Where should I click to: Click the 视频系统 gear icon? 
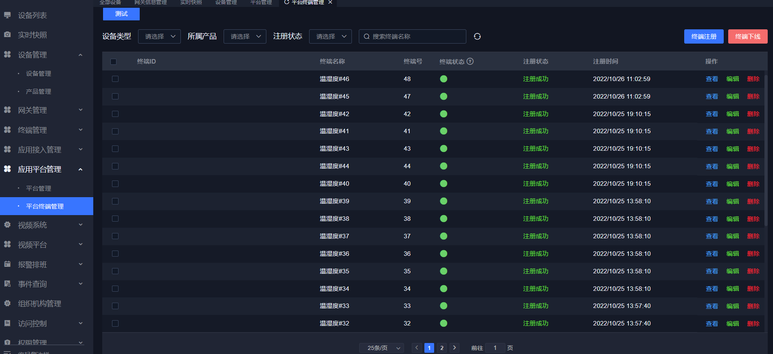7,225
